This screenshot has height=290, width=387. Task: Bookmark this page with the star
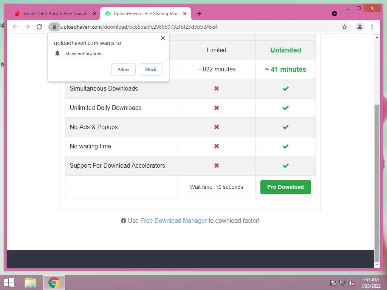(x=345, y=27)
